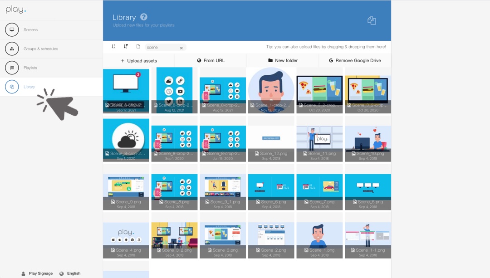Select Scene_1-crop thumbnail dated Nov 12, 2020

coord(271,91)
